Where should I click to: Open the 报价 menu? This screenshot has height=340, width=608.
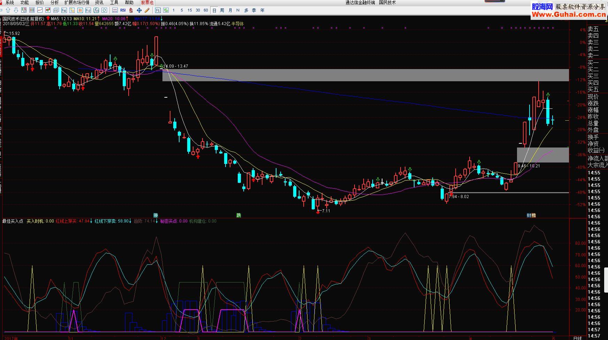[40, 2]
